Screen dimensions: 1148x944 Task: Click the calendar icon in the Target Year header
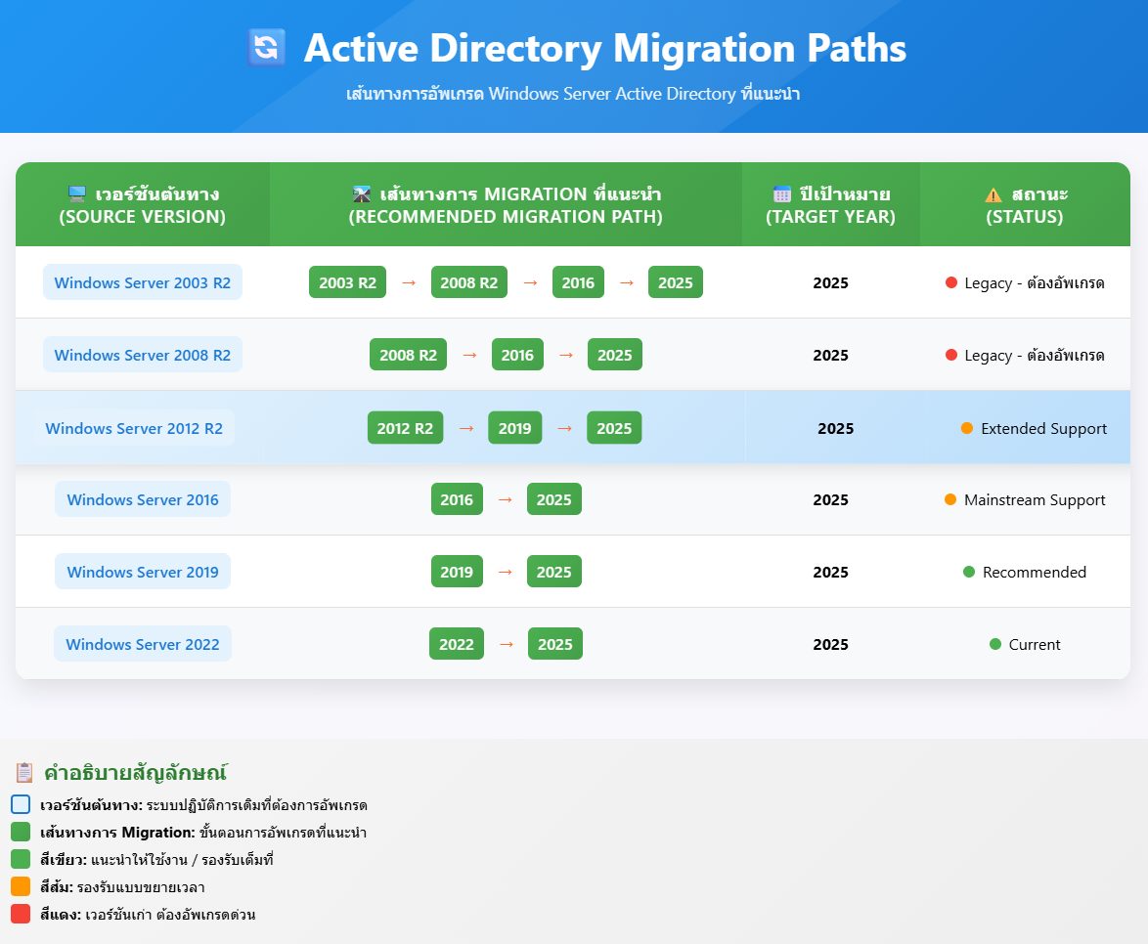[782, 193]
